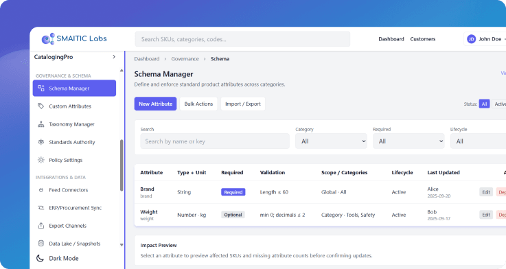
Task: Click the 'Global - All' scope cell
Action: [334, 192]
